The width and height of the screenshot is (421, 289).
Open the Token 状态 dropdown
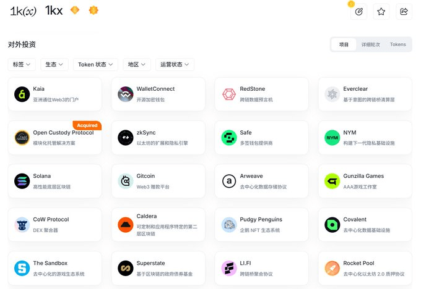click(95, 65)
